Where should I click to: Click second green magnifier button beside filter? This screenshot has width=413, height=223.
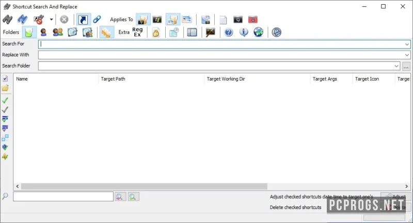pyautogui.click(x=133, y=197)
